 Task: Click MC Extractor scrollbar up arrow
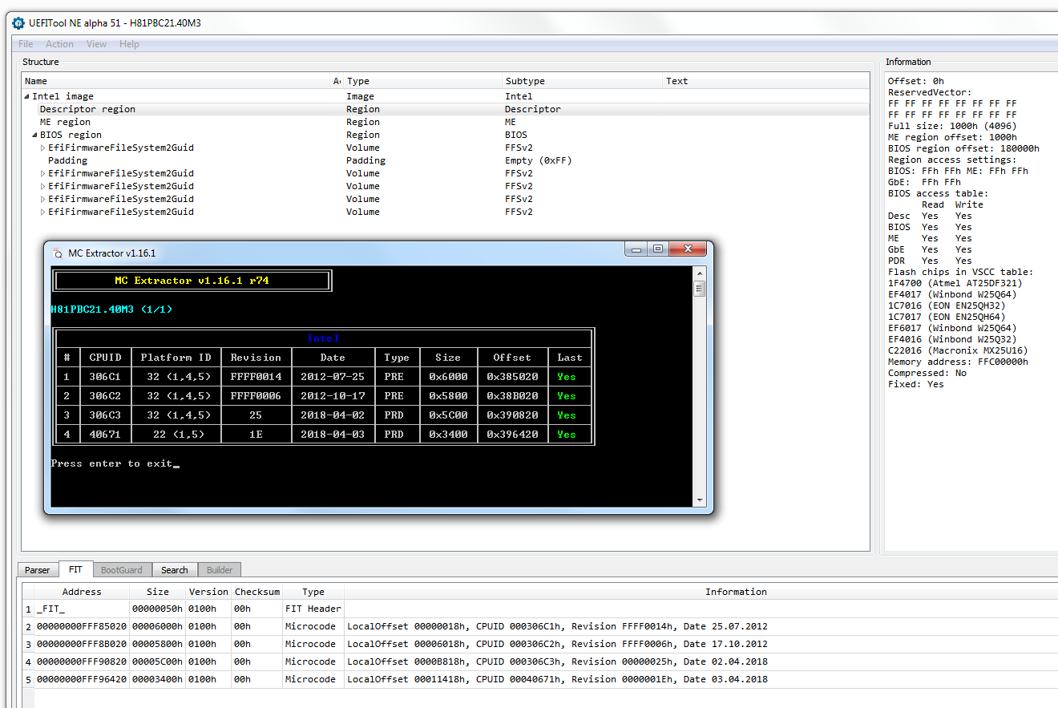coord(699,273)
